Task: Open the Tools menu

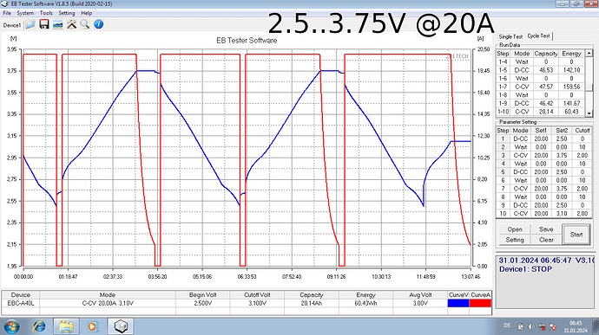Action: (46, 13)
